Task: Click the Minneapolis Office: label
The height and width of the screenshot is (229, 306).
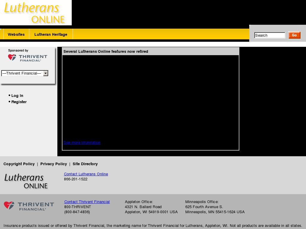Action: click(202, 202)
